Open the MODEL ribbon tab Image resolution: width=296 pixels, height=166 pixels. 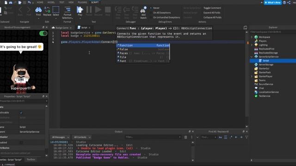point(51,2)
